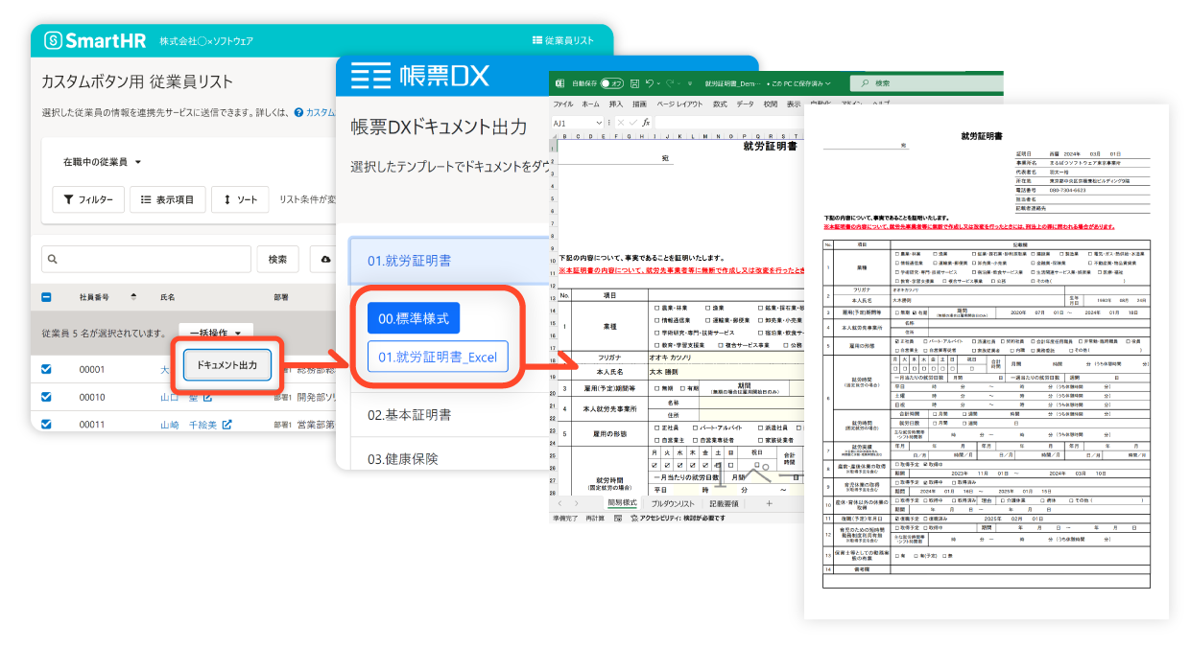
Task: Select the 02.基本証明書 list item
Action: [412, 414]
